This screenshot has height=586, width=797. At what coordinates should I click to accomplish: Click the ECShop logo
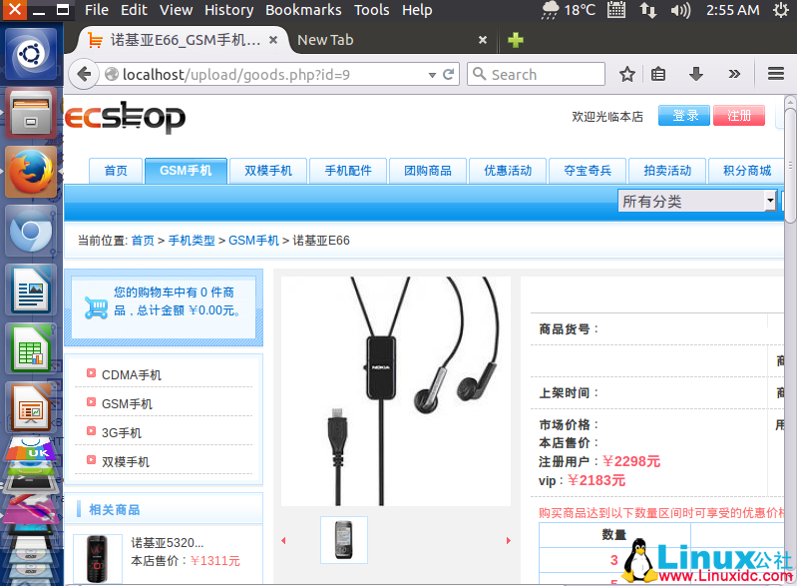(x=125, y=117)
